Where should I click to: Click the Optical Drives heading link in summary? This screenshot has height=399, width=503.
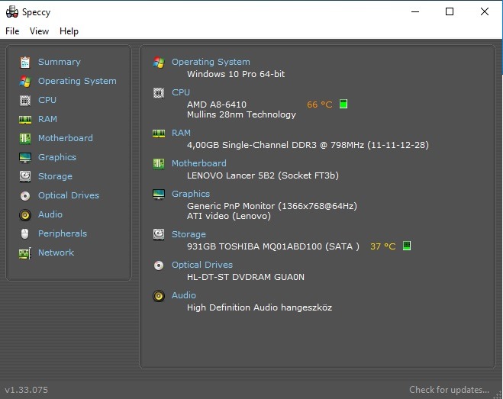202,265
